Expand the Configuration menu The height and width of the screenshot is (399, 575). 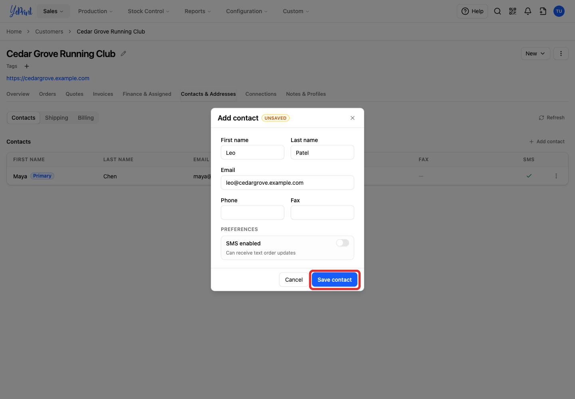click(x=247, y=11)
